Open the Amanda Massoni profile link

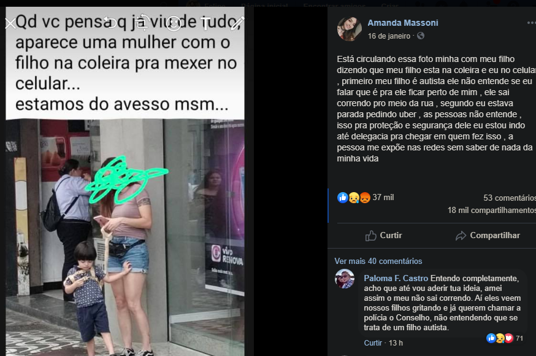coord(403,23)
